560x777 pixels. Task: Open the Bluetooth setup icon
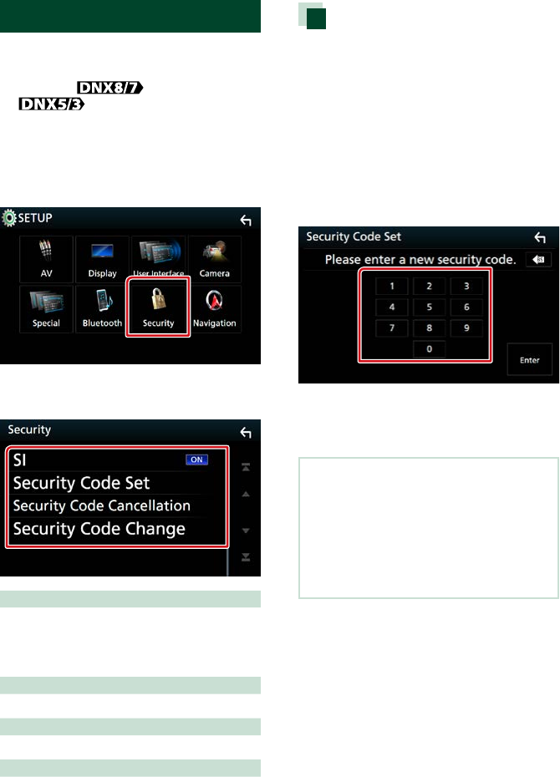(x=102, y=309)
